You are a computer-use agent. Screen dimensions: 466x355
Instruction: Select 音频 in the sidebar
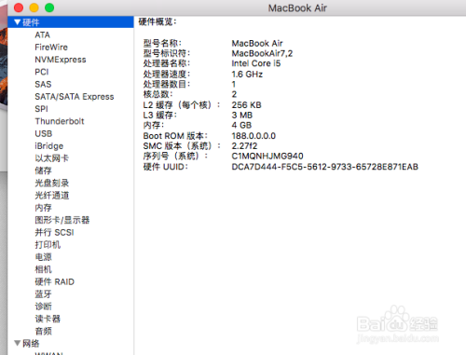43,331
